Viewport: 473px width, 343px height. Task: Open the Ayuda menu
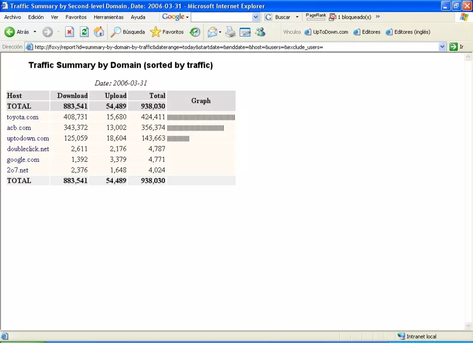[x=138, y=17]
